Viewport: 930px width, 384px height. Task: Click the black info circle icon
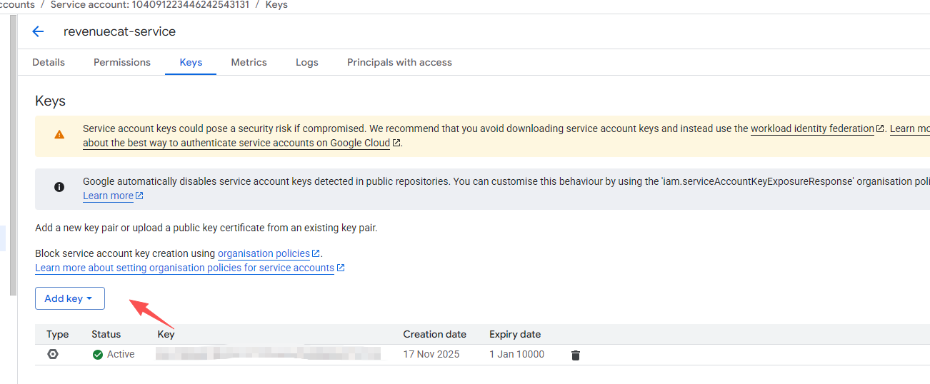pos(59,187)
